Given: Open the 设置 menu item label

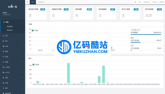Looking at the screenshot, I should pos(6,78).
